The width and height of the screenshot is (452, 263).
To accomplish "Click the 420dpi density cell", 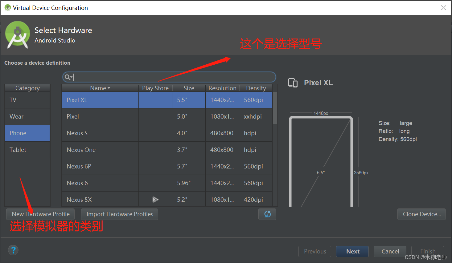I will [256, 199].
